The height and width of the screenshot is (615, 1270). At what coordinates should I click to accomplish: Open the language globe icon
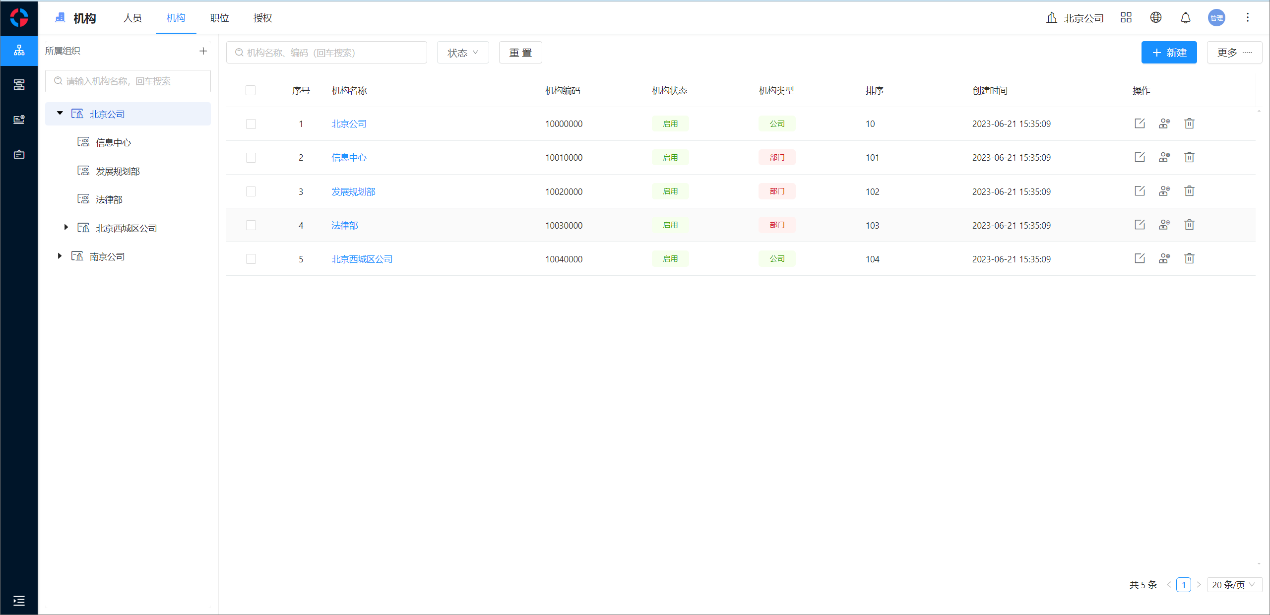(1155, 18)
